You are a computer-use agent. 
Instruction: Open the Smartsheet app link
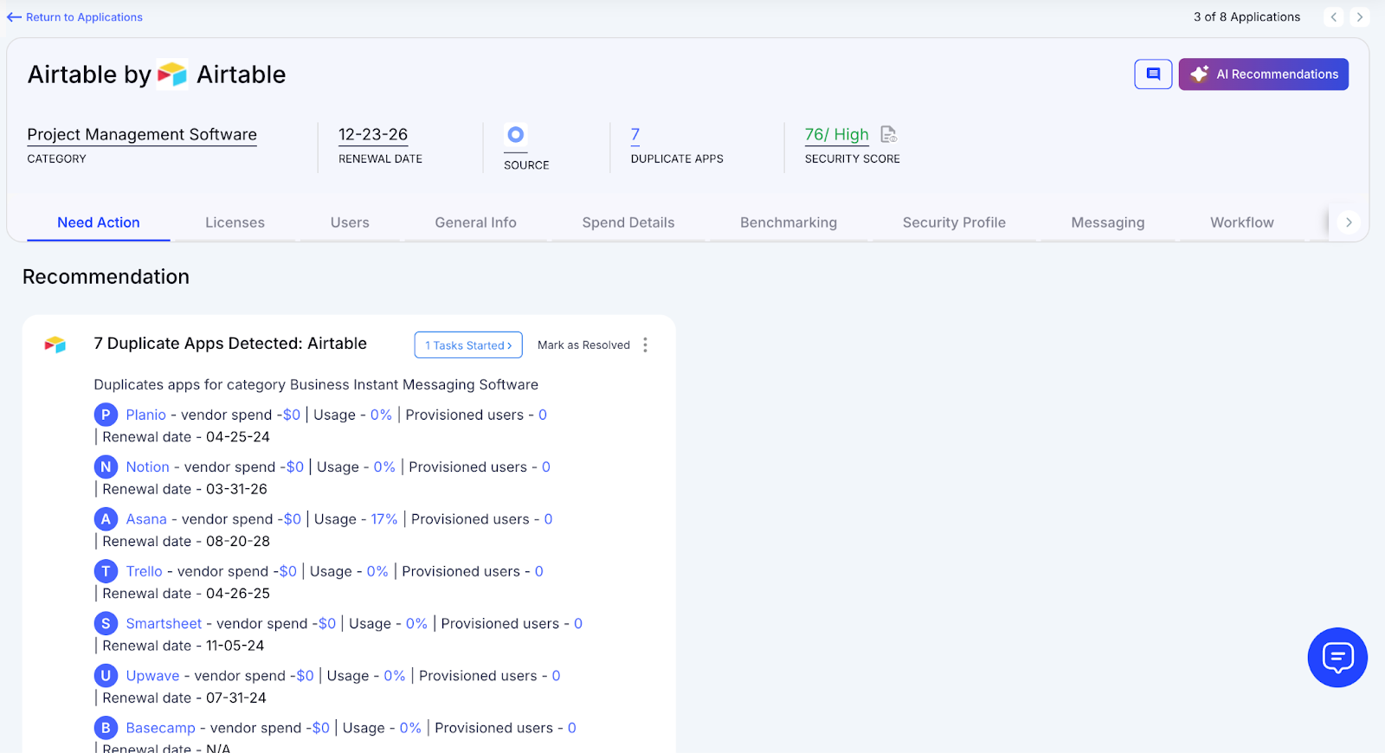164,623
